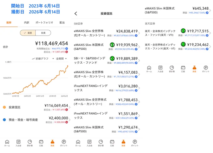Tap red down-arrow beside 前日比 ¥-1,507,693

pyautogui.click(x=66, y=110)
